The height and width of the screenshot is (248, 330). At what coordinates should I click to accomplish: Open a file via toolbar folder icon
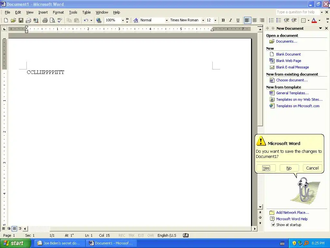(x=13, y=20)
